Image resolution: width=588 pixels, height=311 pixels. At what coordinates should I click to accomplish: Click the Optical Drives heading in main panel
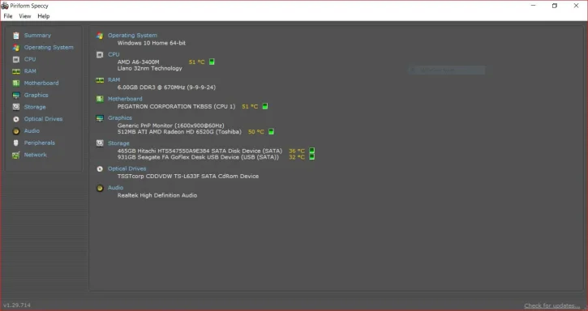(127, 168)
